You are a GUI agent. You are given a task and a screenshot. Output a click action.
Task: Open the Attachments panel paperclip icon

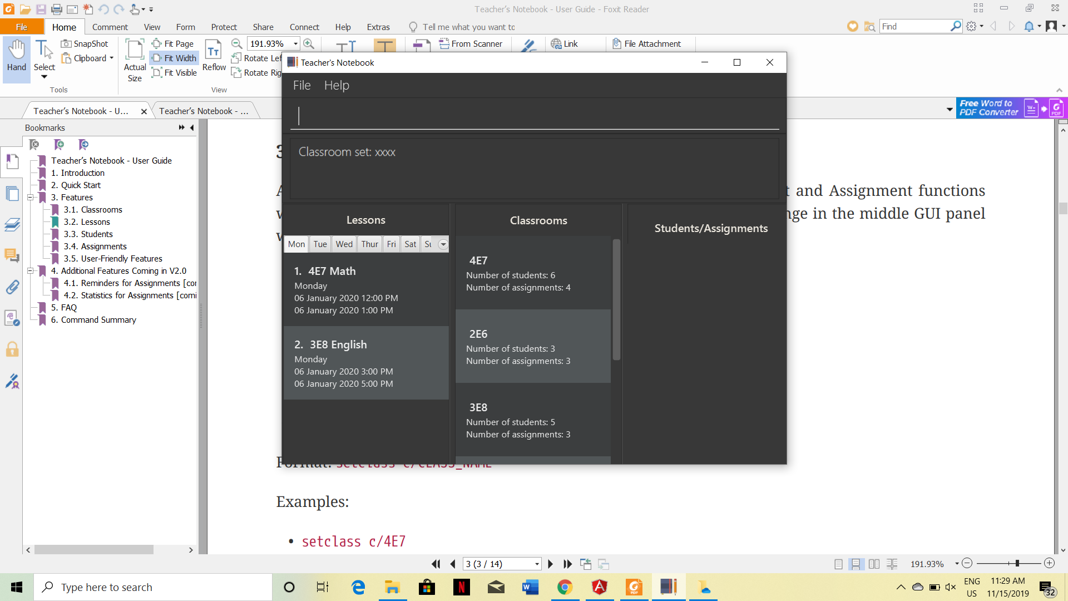tap(12, 287)
